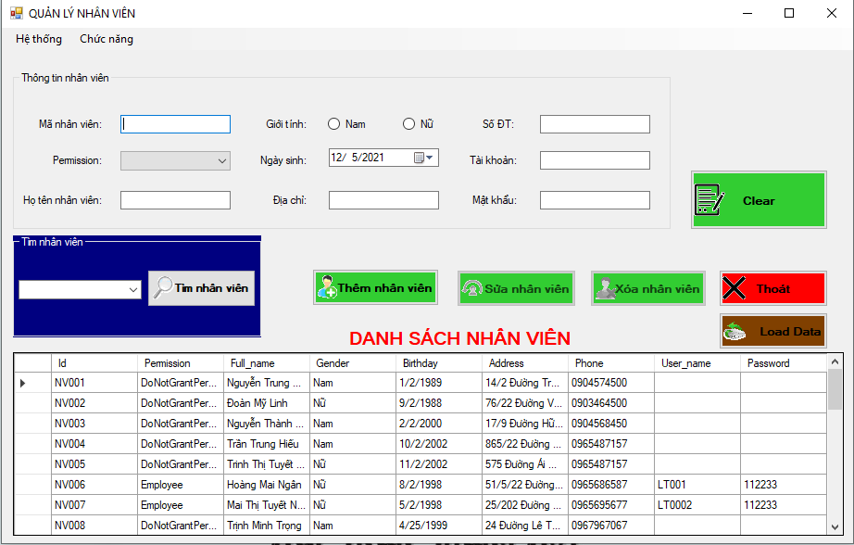The height and width of the screenshot is (545, 854).
Task: Select the cell NV002
Action: (x=94, y=403)
